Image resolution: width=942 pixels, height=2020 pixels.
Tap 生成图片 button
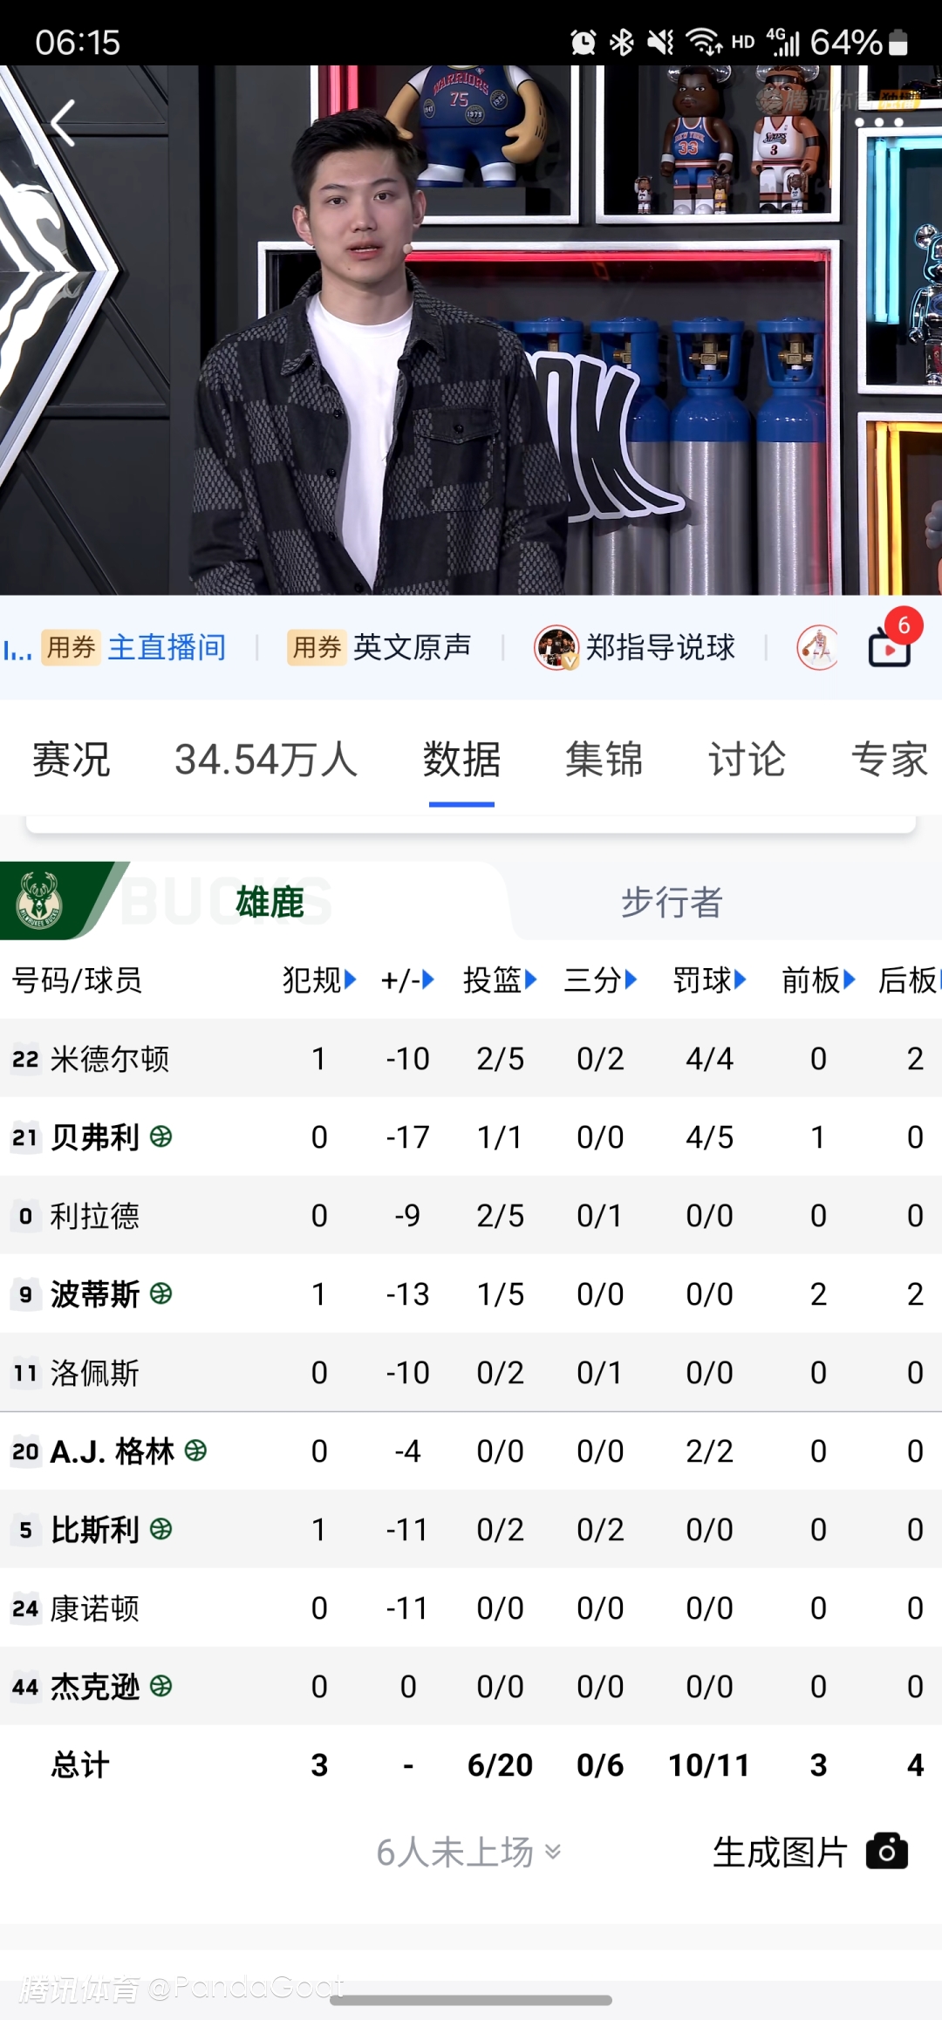(x=780, y=1852)
